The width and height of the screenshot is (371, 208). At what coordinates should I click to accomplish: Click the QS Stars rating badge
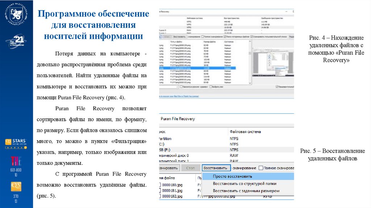coord(16,143)
